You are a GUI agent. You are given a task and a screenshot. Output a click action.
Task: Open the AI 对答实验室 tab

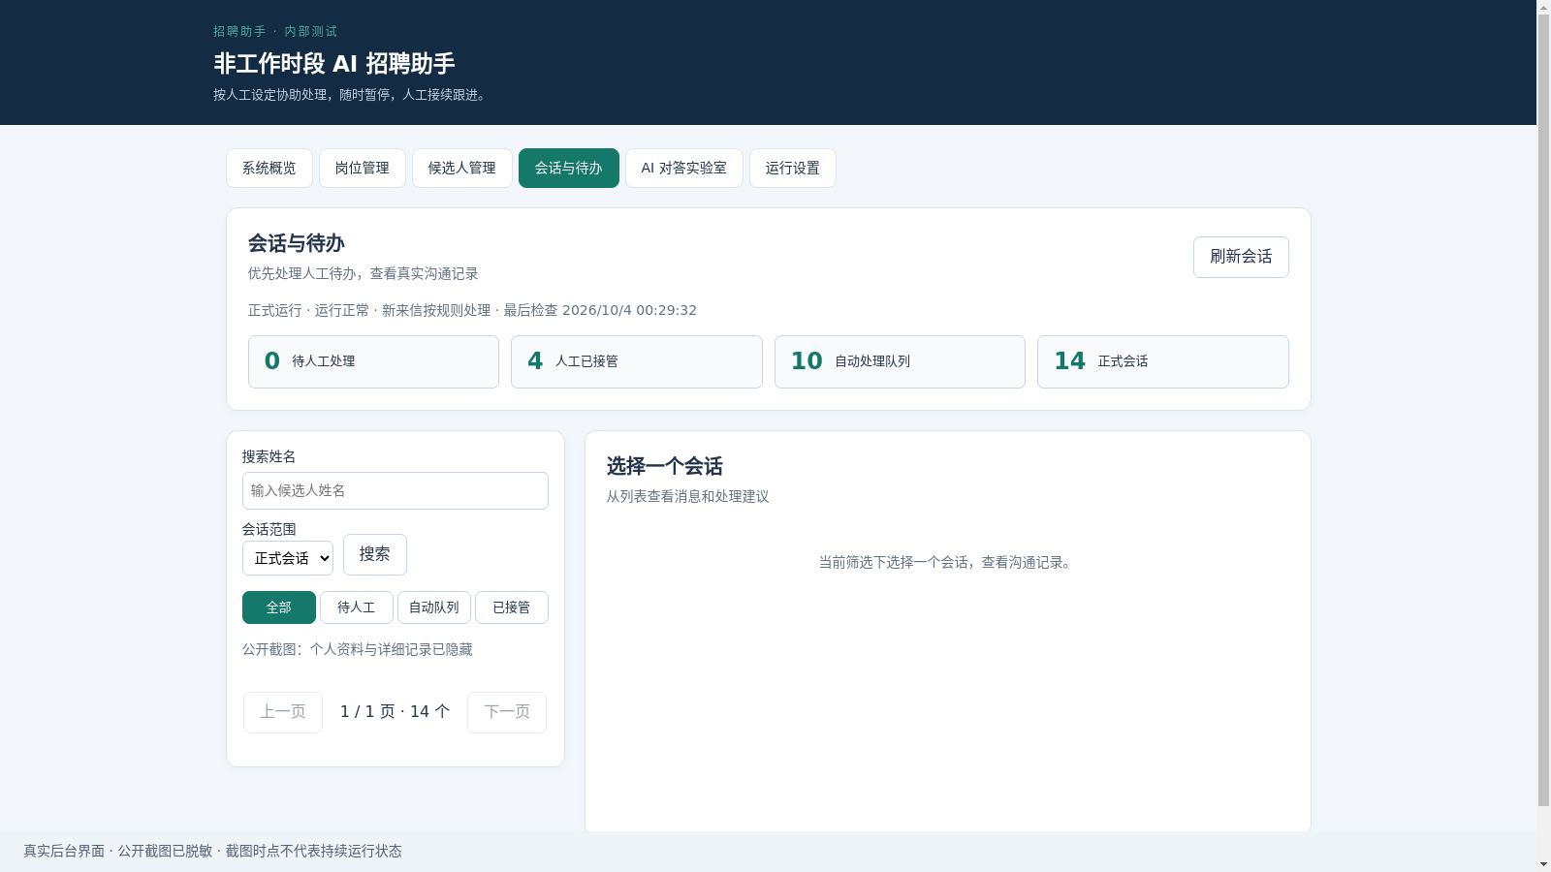[x=684, y=168]
